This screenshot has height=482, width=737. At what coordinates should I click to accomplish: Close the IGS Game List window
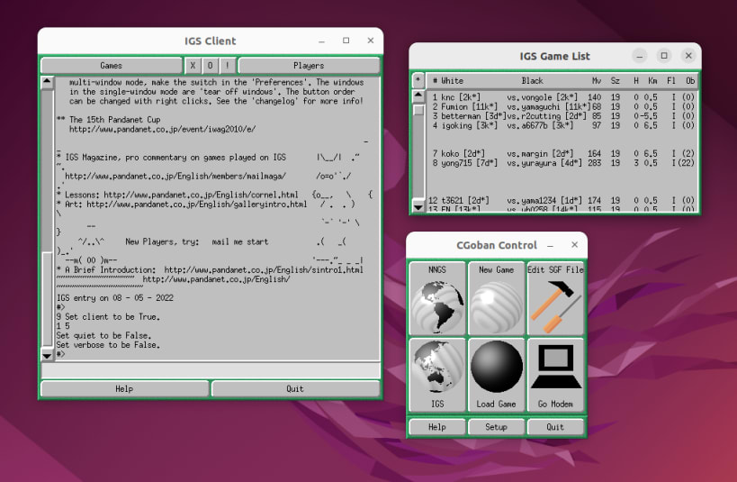(x=688, y=56)
